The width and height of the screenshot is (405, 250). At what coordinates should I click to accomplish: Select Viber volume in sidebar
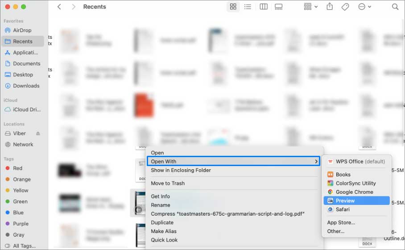pos(16,133)
